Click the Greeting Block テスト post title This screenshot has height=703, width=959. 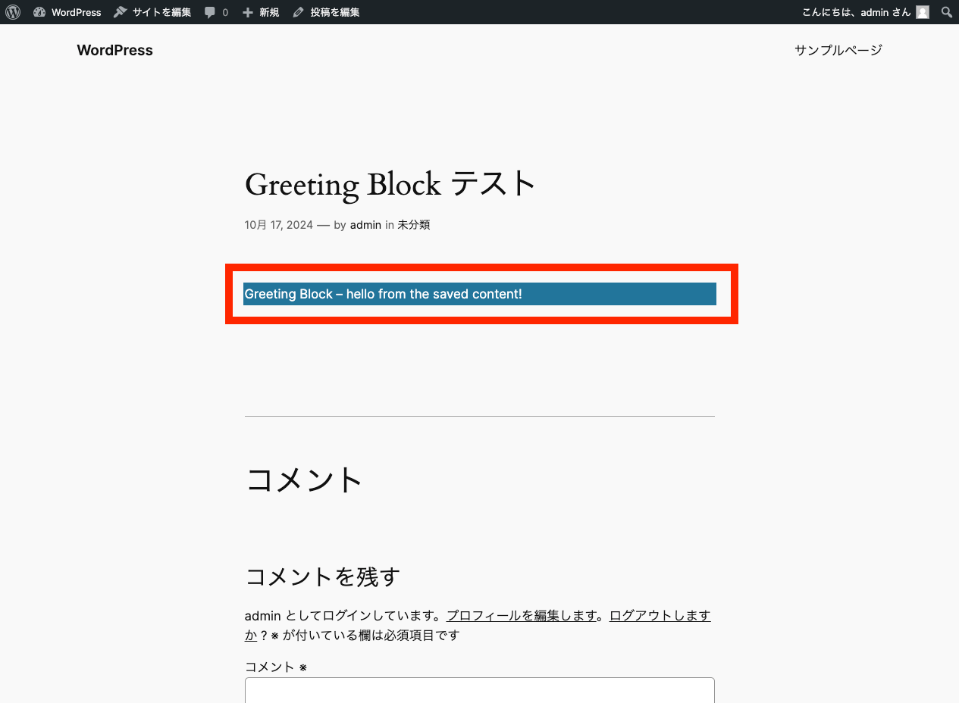pos(390,184)
